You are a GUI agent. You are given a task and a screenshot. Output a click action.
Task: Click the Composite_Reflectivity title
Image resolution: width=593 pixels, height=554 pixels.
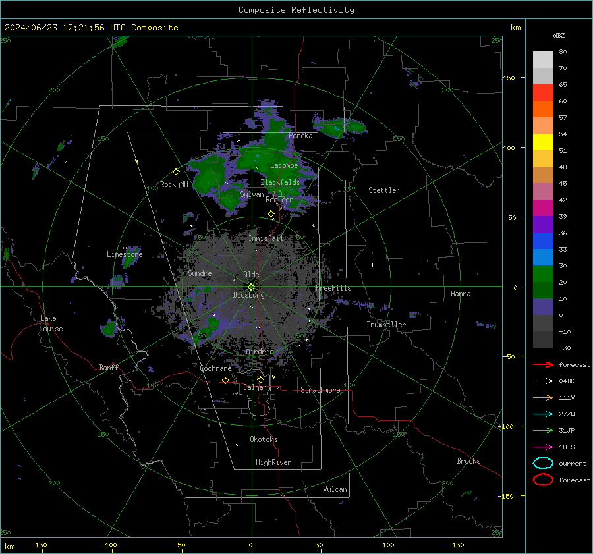pyautogui.click(x=296, y=10)
